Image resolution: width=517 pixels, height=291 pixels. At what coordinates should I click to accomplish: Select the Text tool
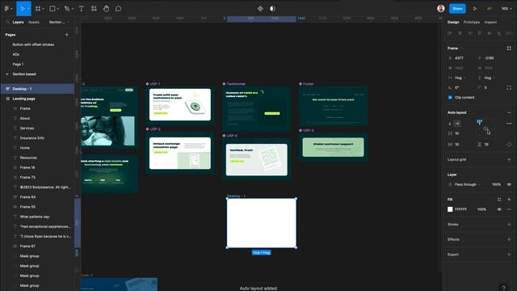click(81, 9)
